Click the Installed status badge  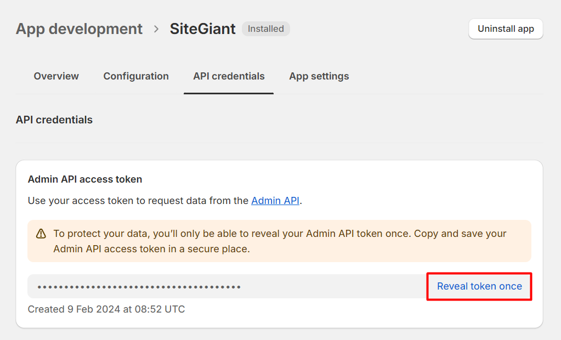tap(265, 29)
